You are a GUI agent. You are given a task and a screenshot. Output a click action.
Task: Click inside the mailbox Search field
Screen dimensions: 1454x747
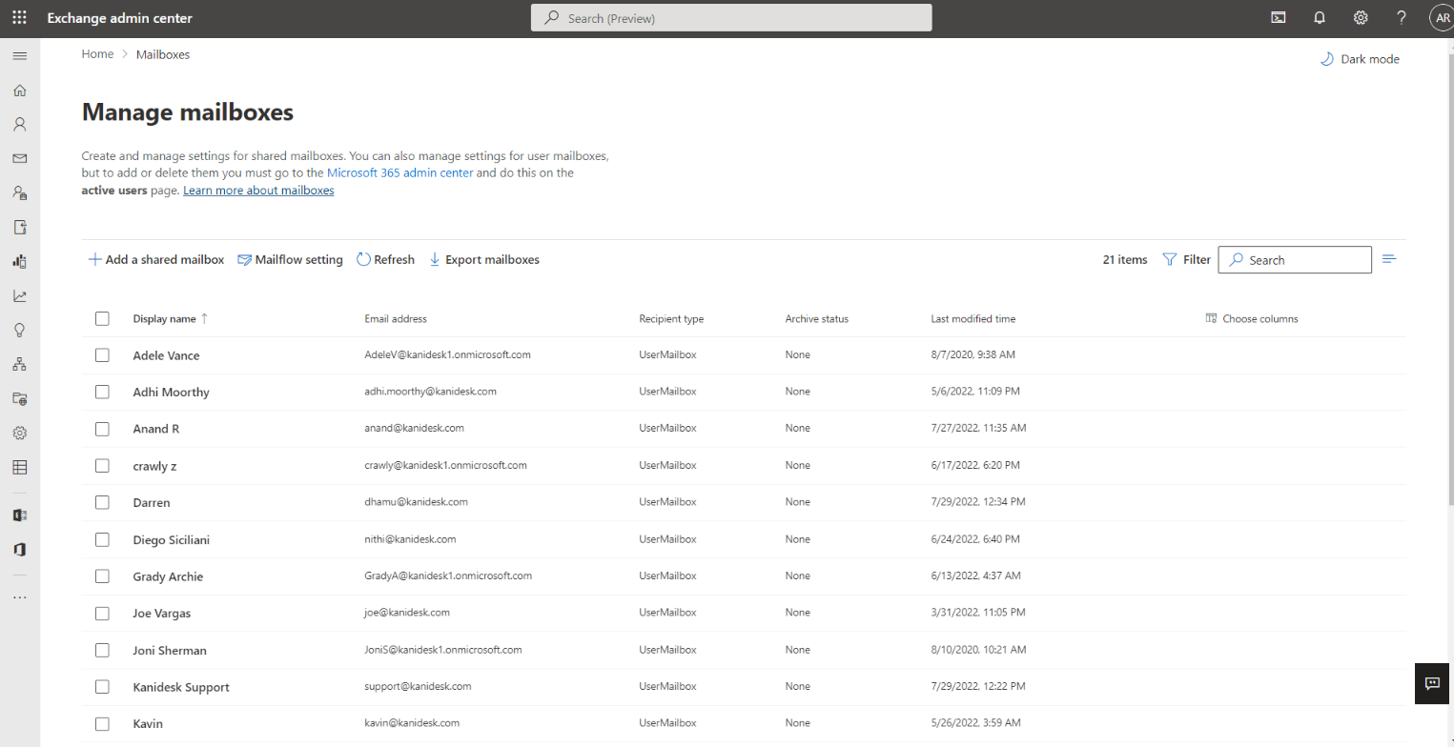[1294, 259]
